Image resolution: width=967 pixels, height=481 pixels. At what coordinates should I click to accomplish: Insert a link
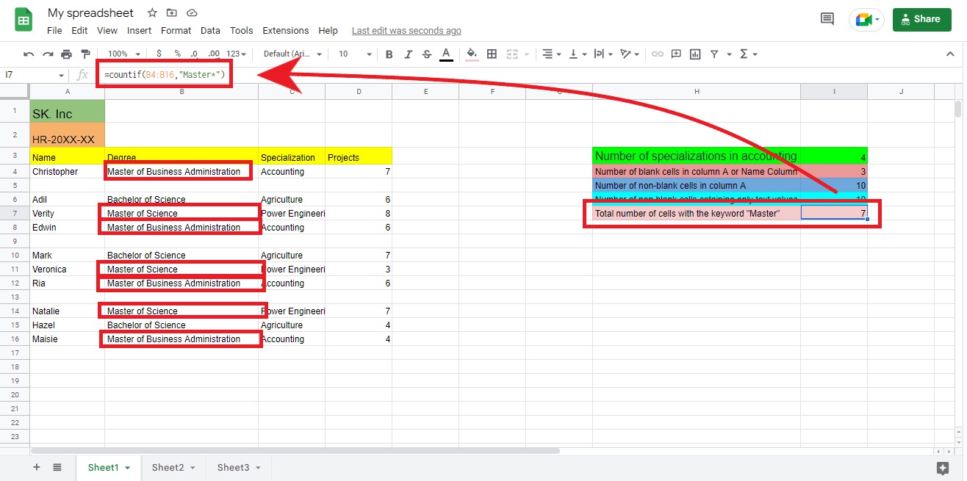point(658,54)
